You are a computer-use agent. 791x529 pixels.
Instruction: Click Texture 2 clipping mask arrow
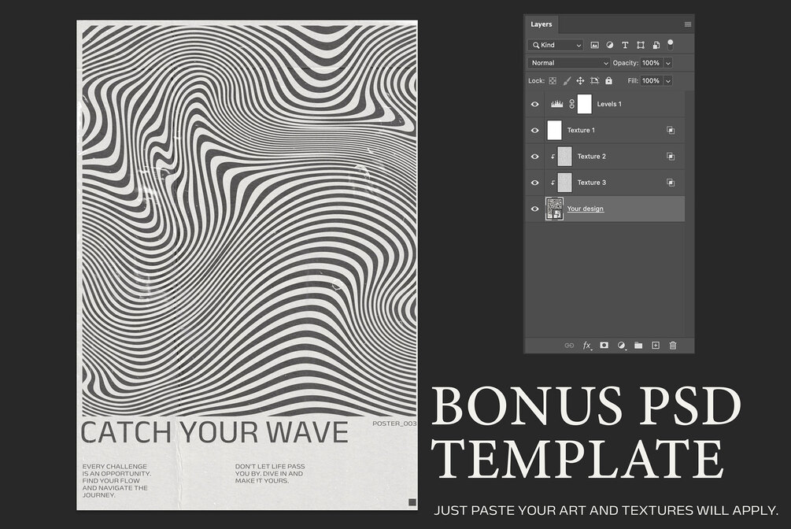553,157
